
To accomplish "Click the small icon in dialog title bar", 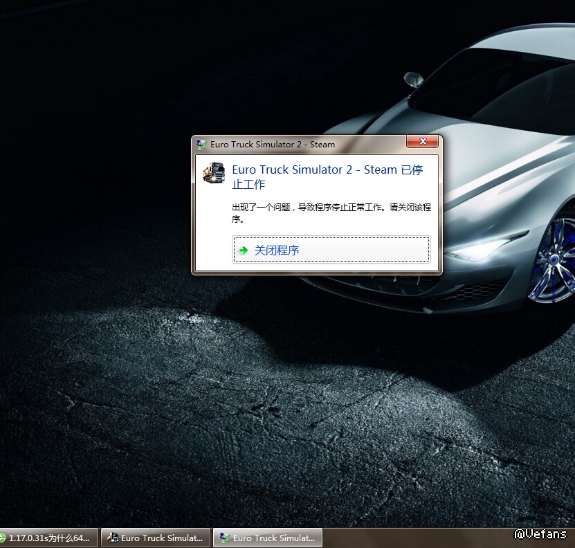I will (x=201, y=145).
